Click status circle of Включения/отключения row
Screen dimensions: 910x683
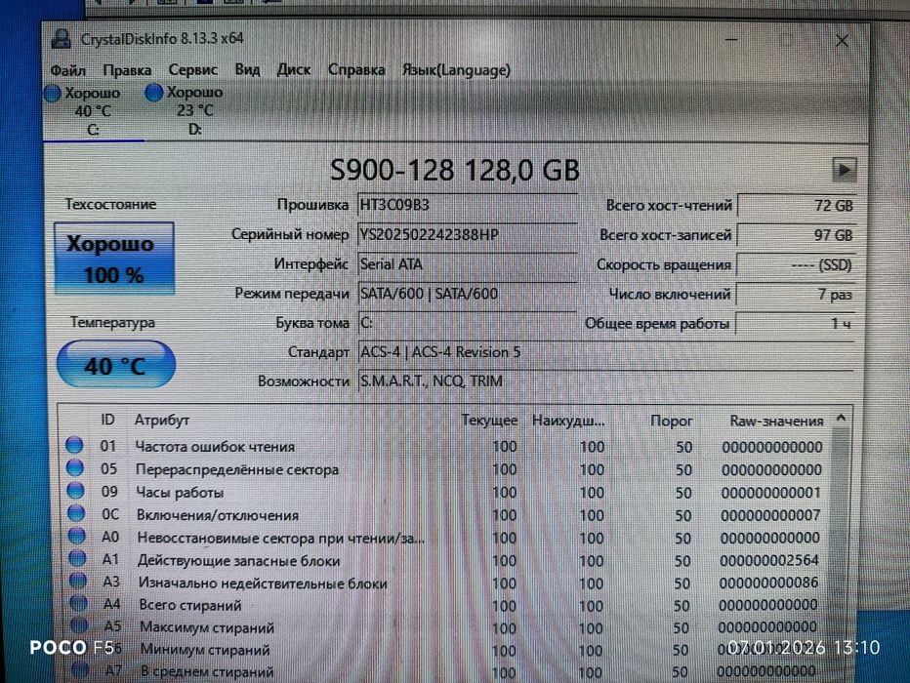point(76,513)
